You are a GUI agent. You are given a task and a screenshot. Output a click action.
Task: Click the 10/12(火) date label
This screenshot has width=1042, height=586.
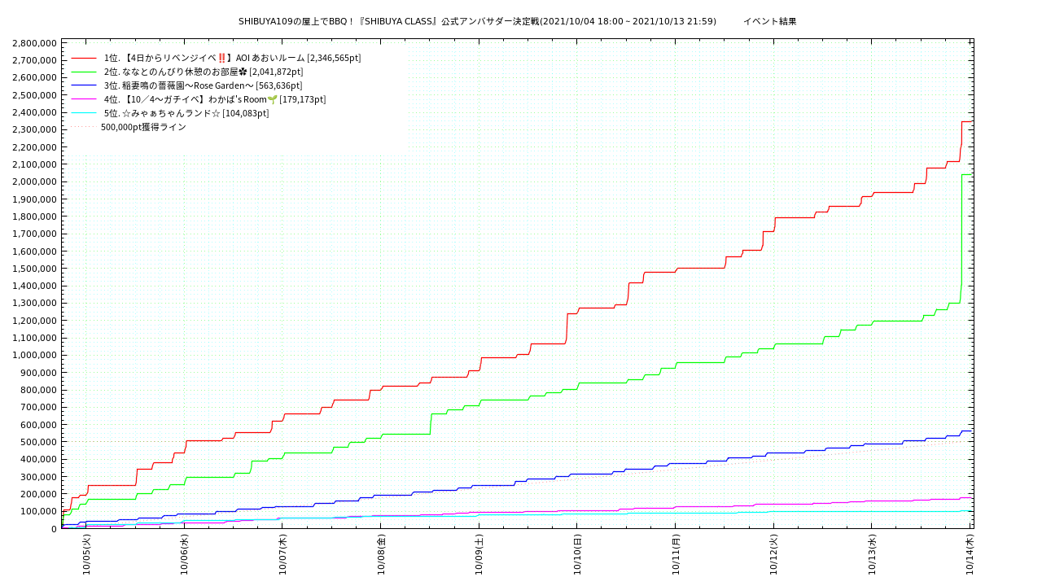tap(773, 554)
